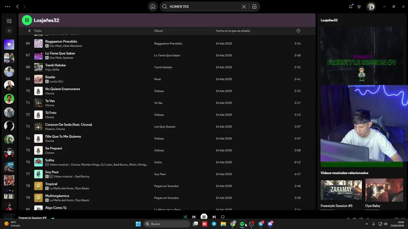Pause playback in the bottom player

pyautogui.click(x=204, y=217)
